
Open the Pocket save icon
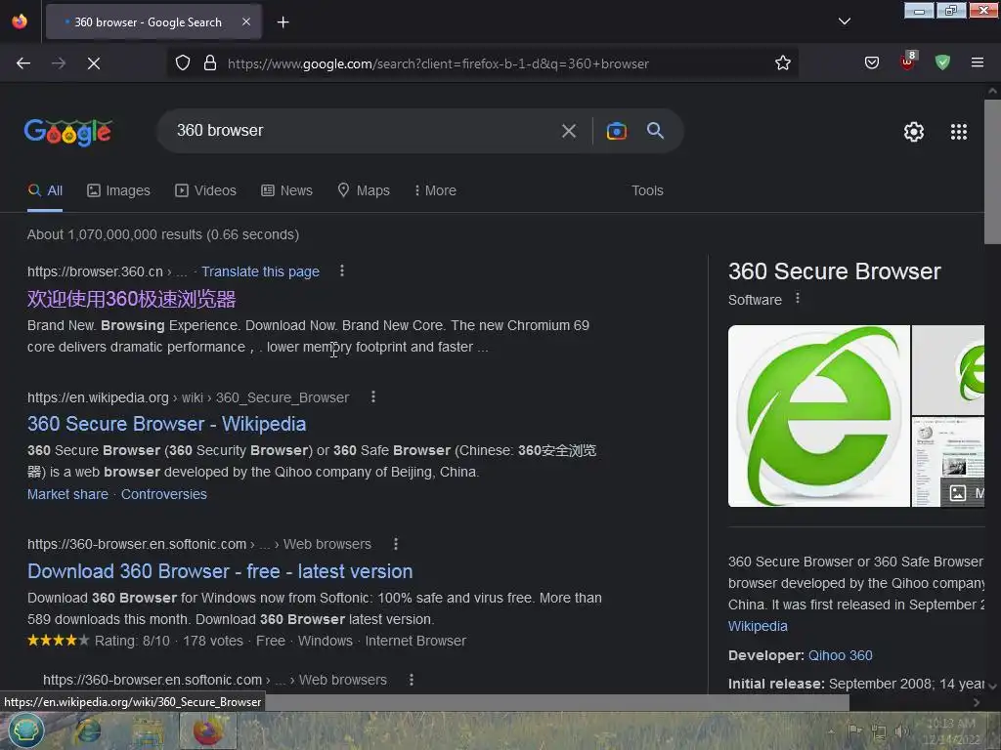(x=871, y=62)
